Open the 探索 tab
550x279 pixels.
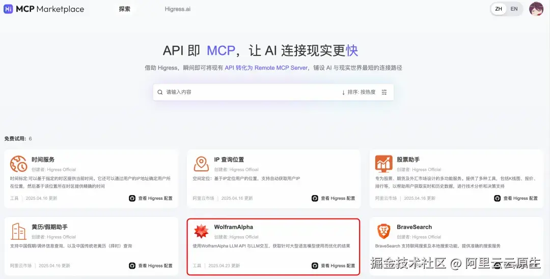click(125, 9)
